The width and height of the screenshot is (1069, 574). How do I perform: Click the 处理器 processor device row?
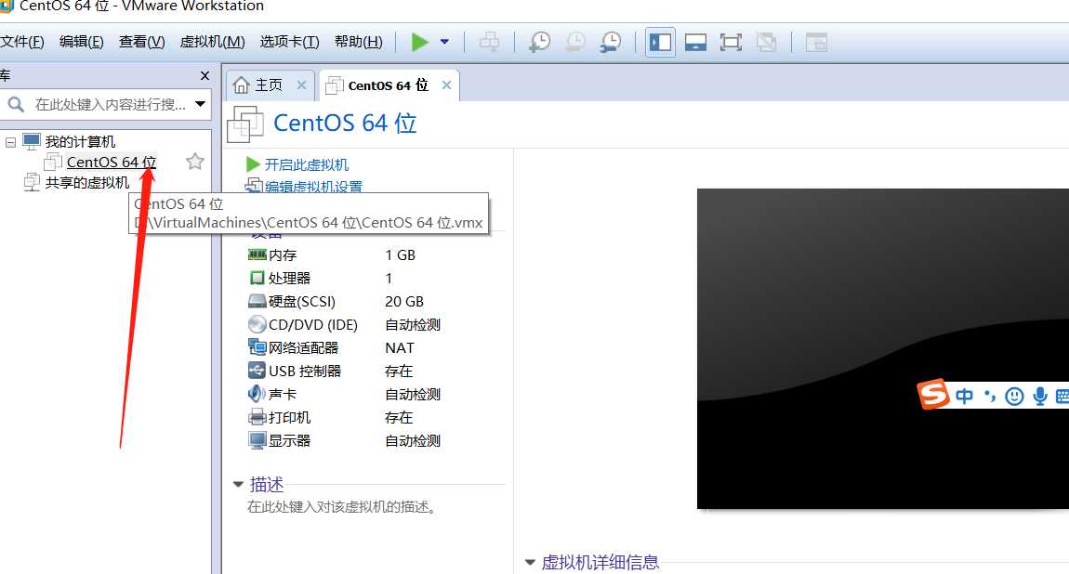pyautogui.click(x=344, y=279)
